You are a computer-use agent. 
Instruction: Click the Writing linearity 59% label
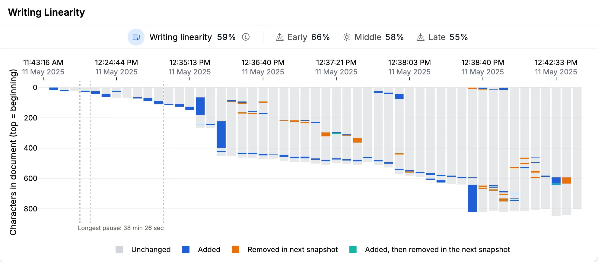(x=192, y=37)
